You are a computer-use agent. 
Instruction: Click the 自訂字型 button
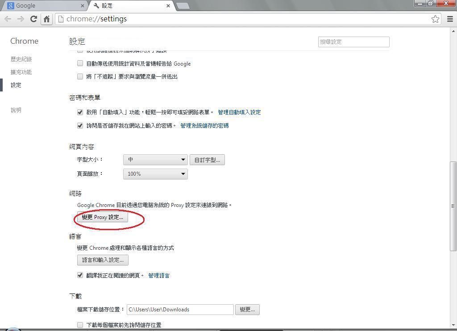pyautogui.click(x=207, y=160)
